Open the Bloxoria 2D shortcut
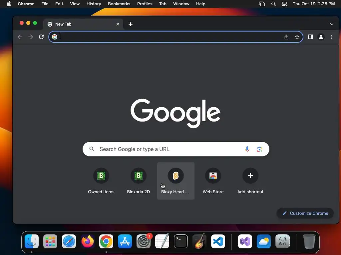 [x=139, y=181]
